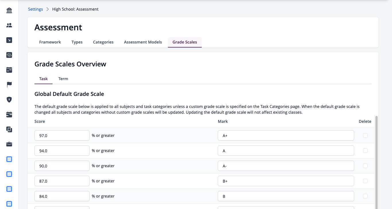Click the blue CP programme icon
Screen dimensions: 392x209
click(x=9, y=174)
